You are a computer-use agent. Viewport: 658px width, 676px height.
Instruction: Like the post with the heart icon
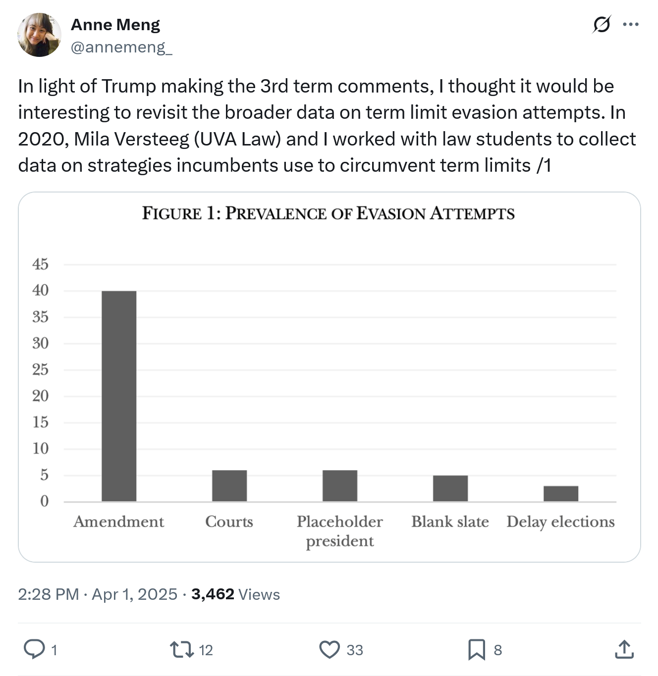(x=329, y=649)
